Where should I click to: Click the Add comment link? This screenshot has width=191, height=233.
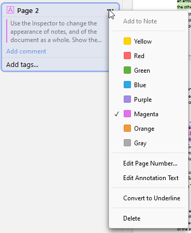click(26, 51)
